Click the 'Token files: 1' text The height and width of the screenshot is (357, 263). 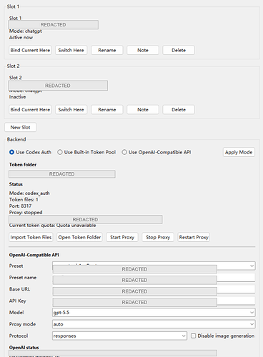tap(24, 199)
